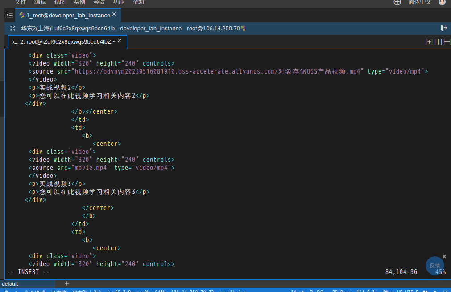451x292 pixels.
Task: Click the </b></center> closing tags line
Action: pyautogui.click(x=94, y=111)
